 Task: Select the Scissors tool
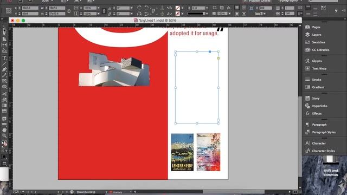[x=4, y=94]
